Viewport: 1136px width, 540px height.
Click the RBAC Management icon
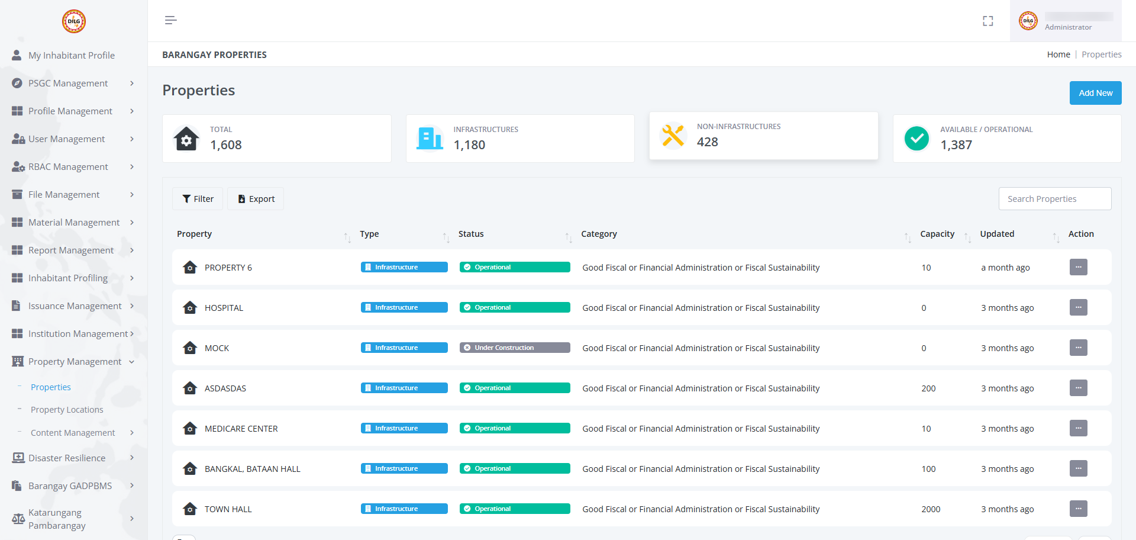click(18, 166)
